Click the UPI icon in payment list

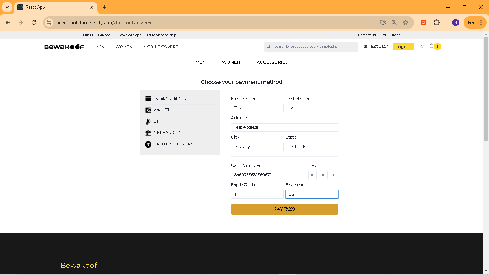pyautogui.click(x=148, y=122)
